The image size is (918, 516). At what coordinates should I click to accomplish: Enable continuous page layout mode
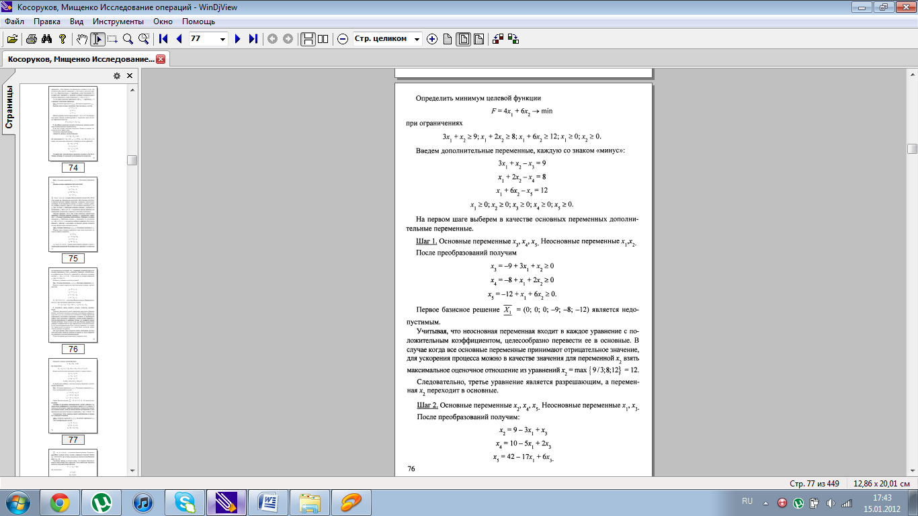[x=308, y=39]
